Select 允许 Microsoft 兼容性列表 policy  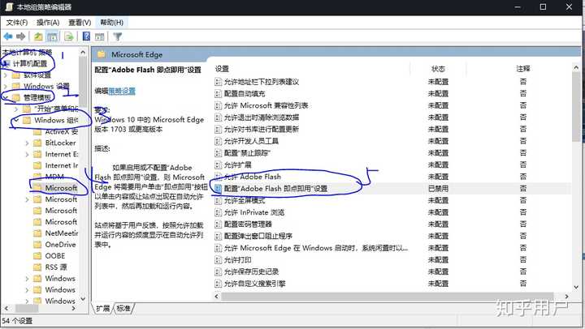[266, 105]
